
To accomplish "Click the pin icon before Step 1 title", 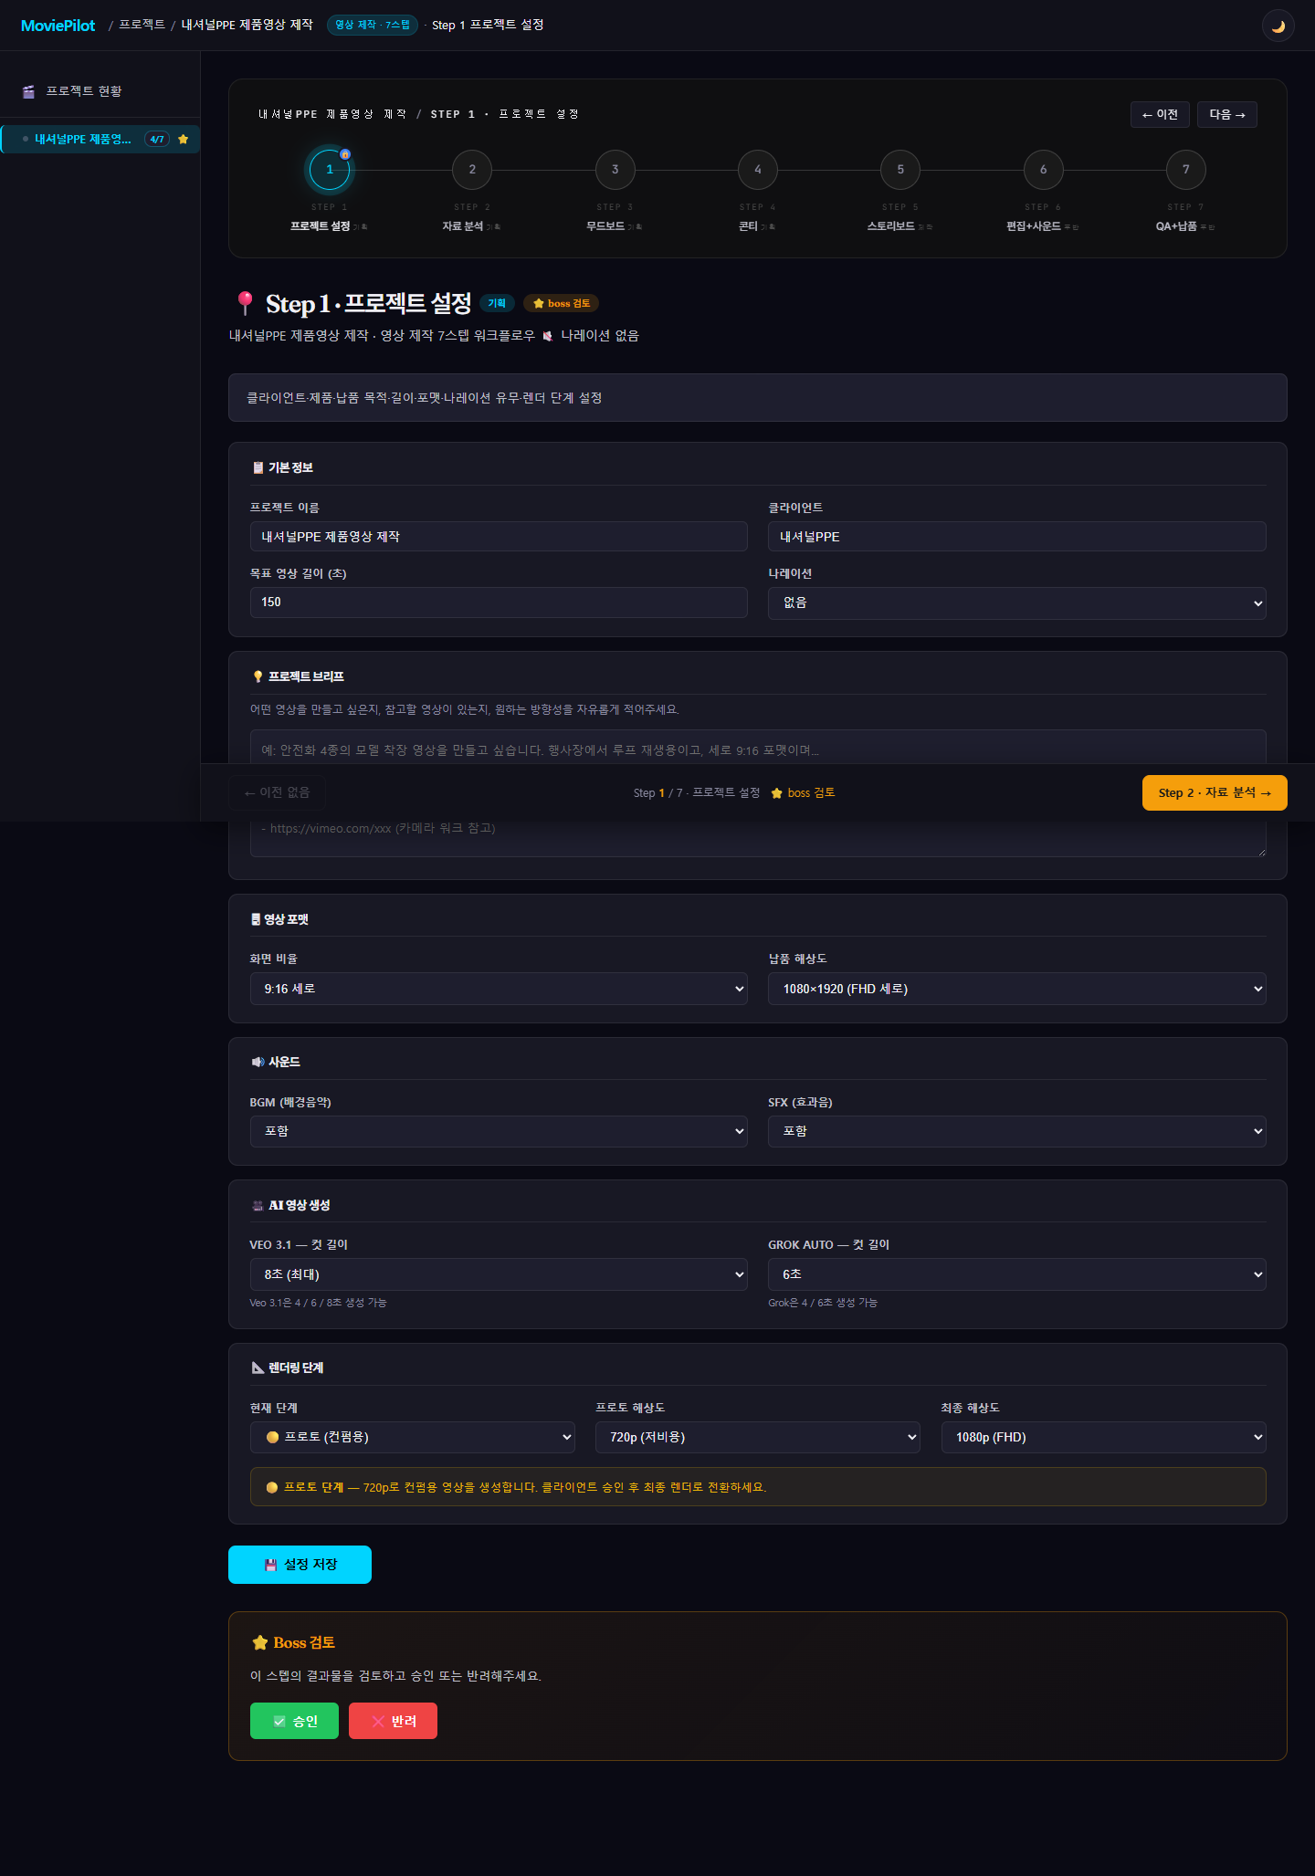I will pos(245,303).
